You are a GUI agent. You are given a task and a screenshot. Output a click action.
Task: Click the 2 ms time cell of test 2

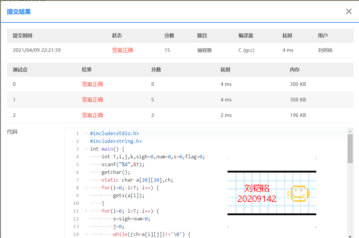click(x=226, y=115)
